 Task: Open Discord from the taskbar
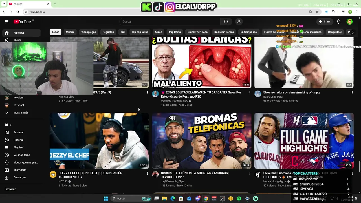(x=197, y=198)
